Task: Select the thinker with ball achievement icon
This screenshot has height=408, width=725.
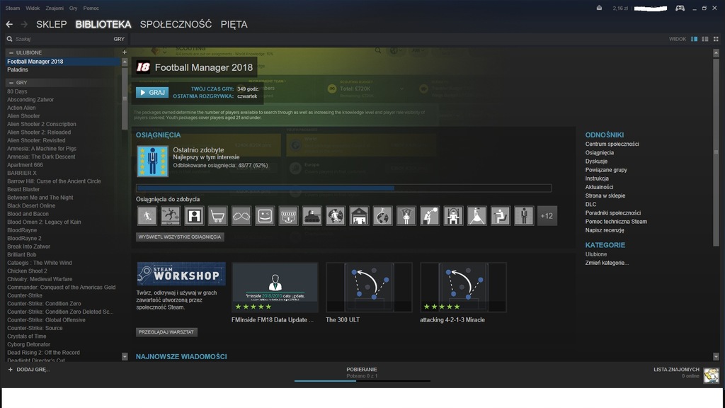Action: [430, 216]
